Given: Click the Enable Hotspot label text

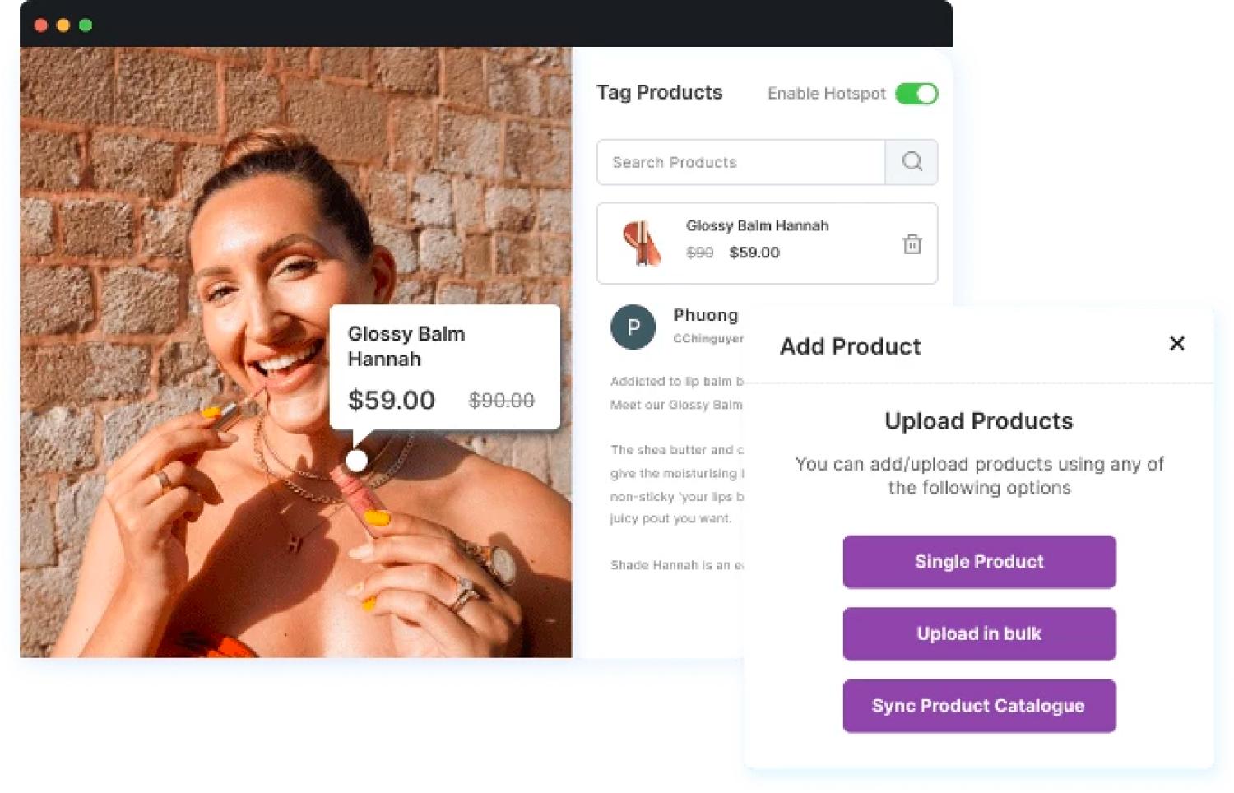Looking at the screenshot, I should point(826,94).
